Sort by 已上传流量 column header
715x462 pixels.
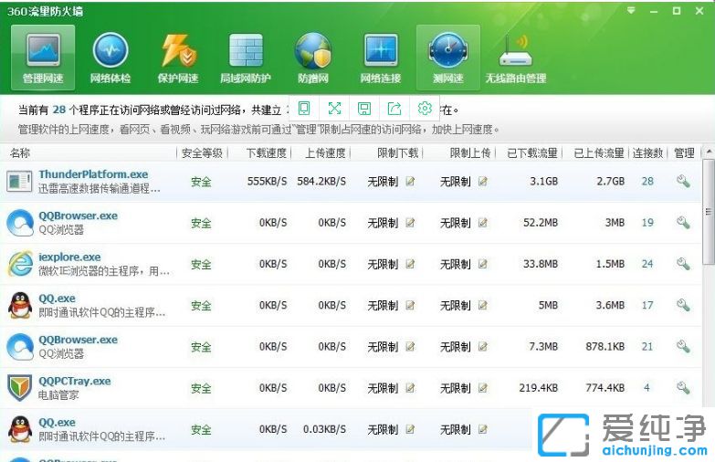[x=599, y=153]
